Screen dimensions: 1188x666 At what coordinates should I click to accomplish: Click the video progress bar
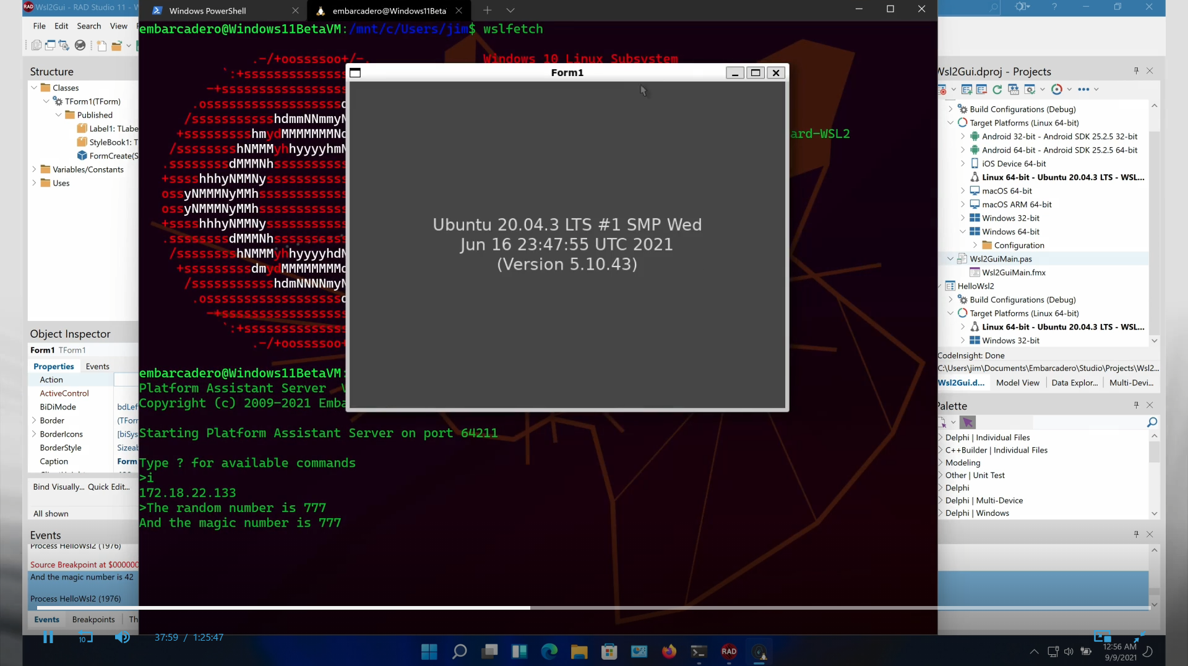[594, 608]
